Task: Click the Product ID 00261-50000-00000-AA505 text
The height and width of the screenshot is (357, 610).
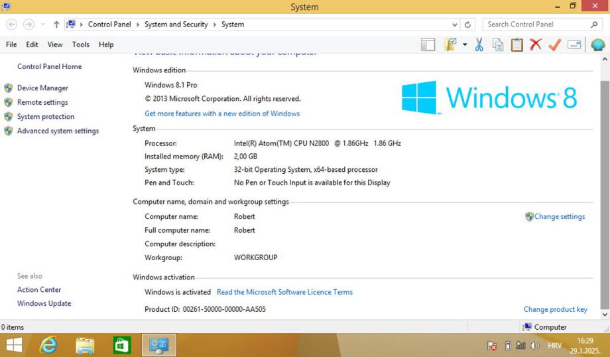Action: [x=205, y=309]
